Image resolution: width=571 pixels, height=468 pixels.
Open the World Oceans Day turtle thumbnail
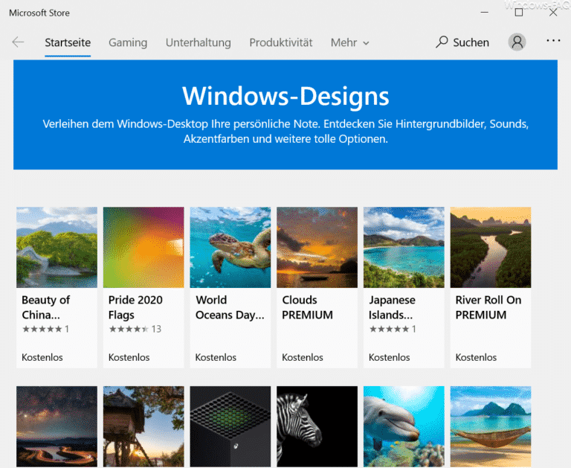[230, 248]
